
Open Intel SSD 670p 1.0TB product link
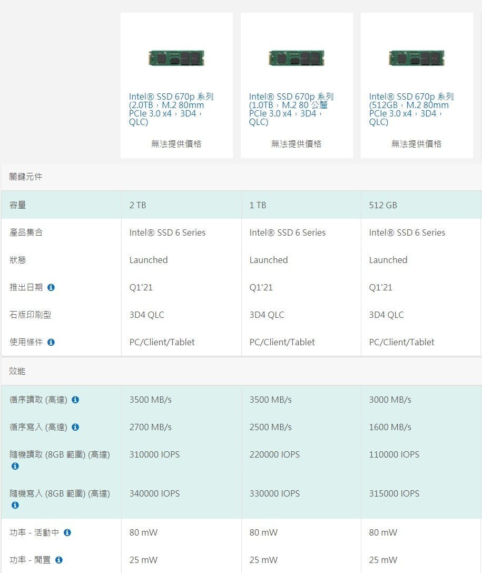tap(291, 109)
